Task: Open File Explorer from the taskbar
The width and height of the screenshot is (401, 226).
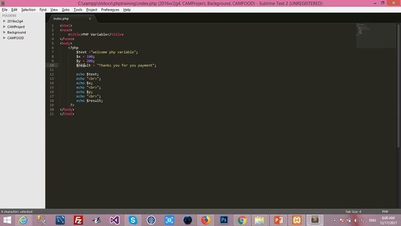Action: pos(259,220)
